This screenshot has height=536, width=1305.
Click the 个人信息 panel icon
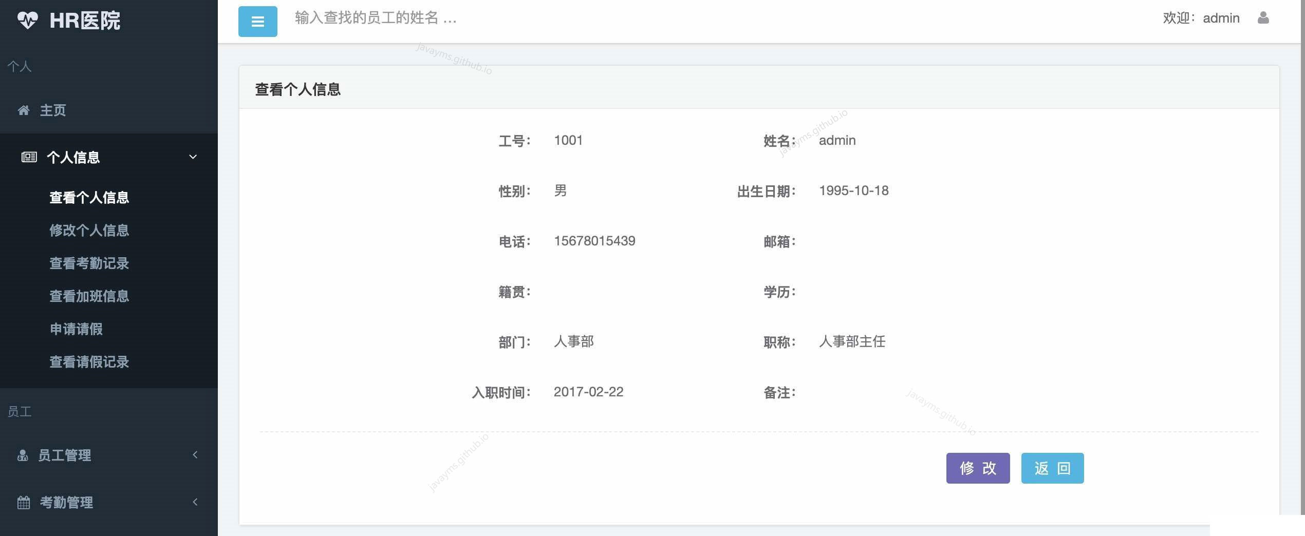click(29, 157)
